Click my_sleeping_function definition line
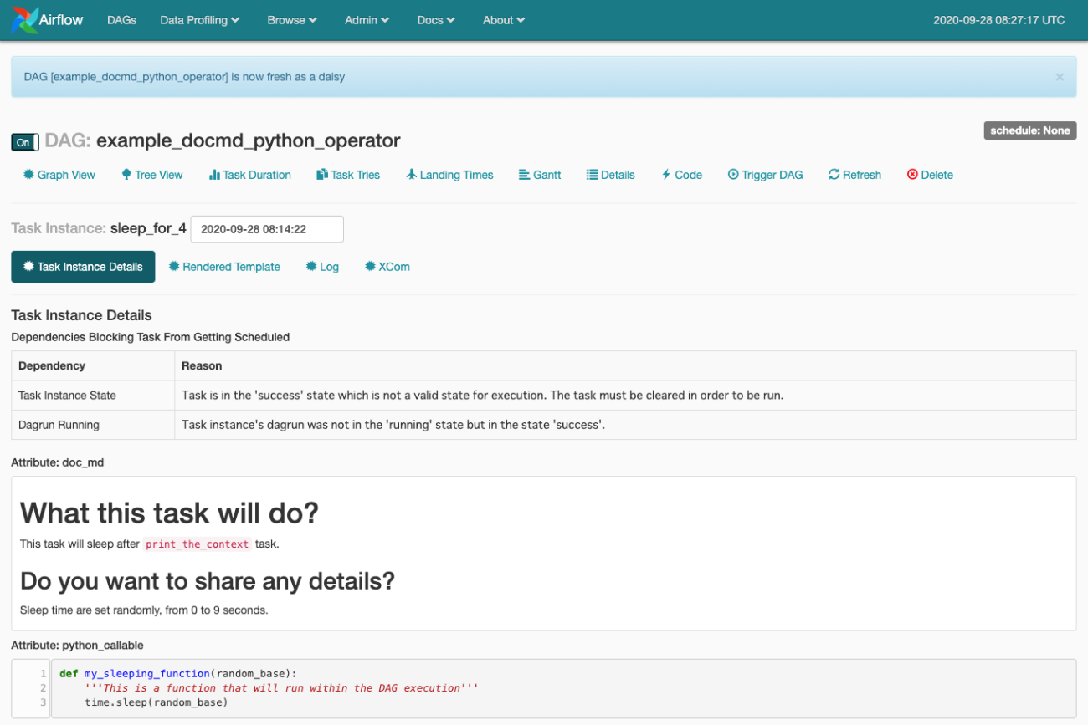This screenshot has width=1088, height=725. tap(178, 673)
